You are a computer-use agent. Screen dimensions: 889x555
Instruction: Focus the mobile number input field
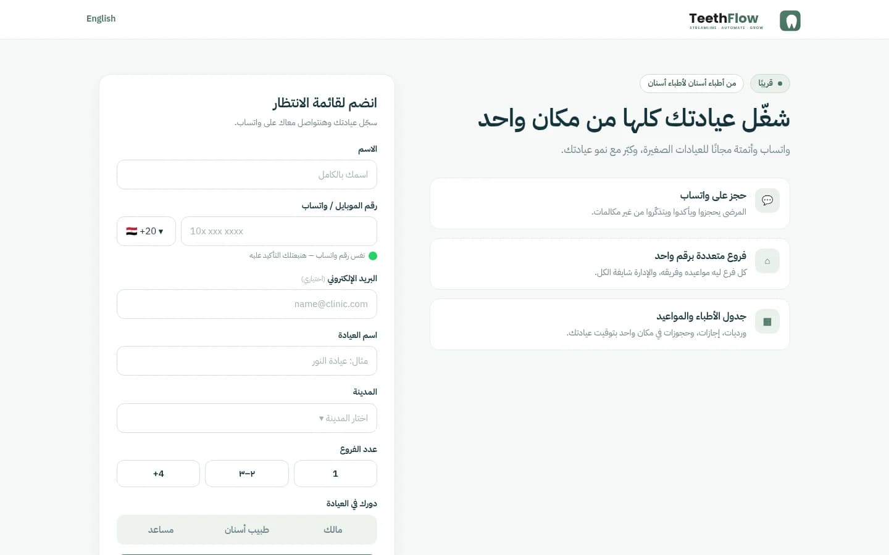click(279, 231)
